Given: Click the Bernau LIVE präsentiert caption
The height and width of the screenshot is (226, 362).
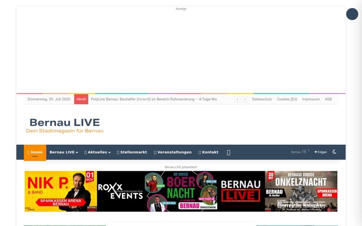Looking at the screenshot, I should (x=181, y=167).
